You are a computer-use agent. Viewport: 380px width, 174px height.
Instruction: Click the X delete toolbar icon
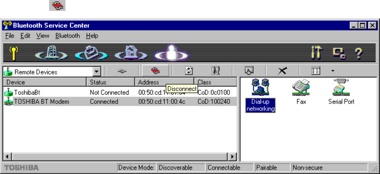(x=282, y=71)
